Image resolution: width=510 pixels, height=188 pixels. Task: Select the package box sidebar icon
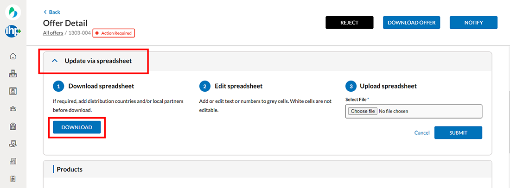click(13, 91)
